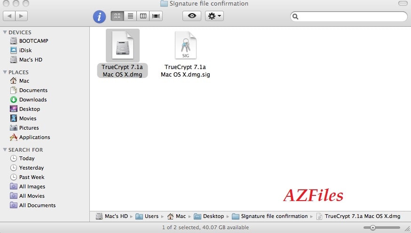This screenshot has height=233, width=411.
Task: Collapse the PLACES section triangle
Action: (x=5, y=72)
